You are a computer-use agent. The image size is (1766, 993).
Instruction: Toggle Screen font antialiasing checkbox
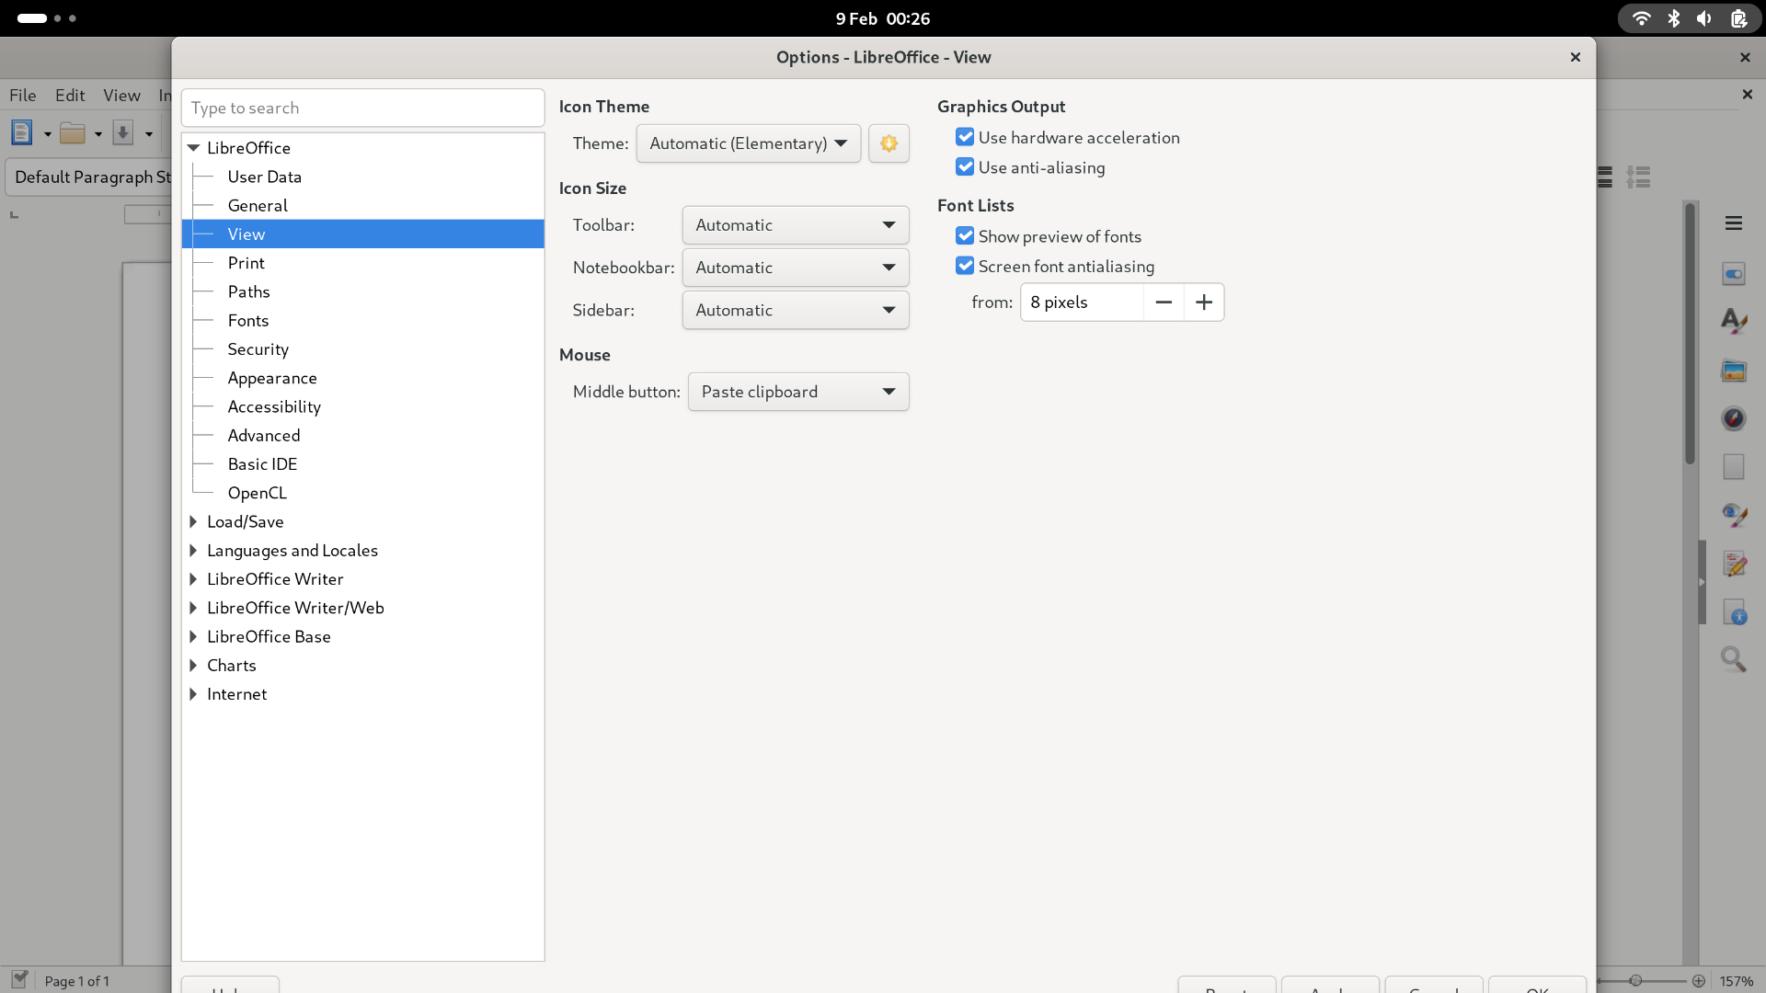tap(965, 266)
